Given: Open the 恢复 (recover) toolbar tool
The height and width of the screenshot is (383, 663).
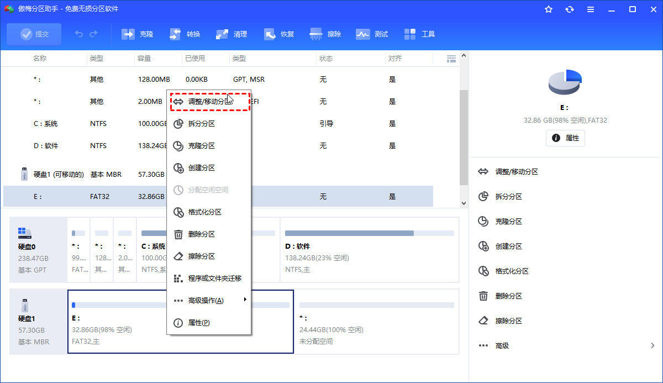Looking at the screenshot, I should pos(279,34).
